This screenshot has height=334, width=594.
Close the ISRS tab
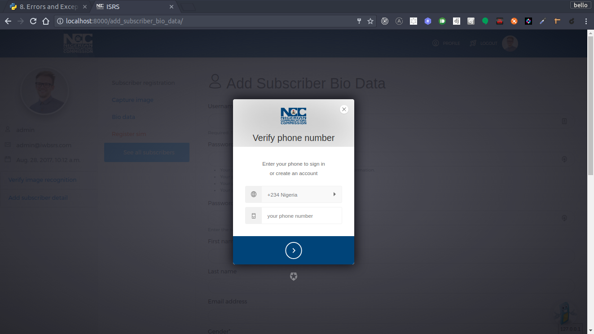pyautogui.click(x=172, y=7)
